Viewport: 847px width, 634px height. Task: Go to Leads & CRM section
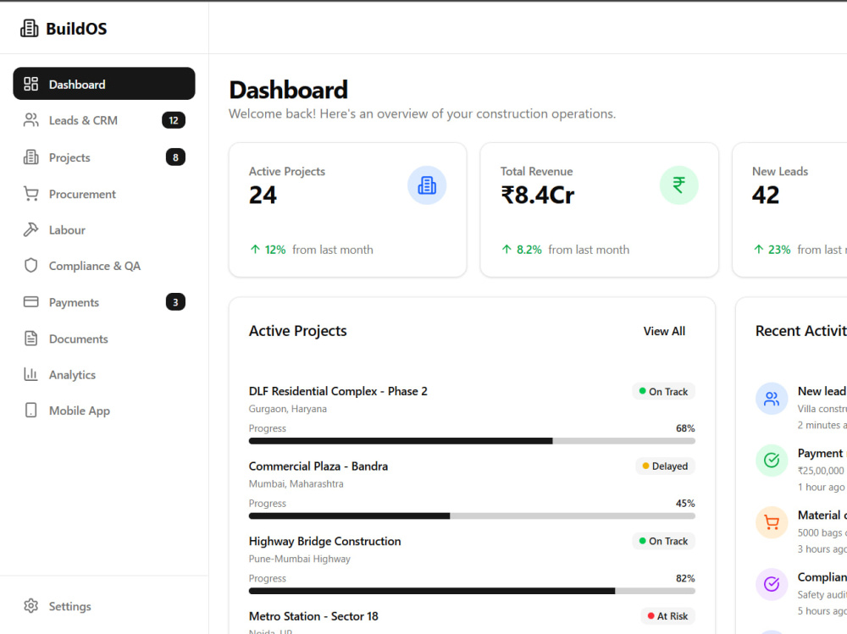(x=103, y=120)
